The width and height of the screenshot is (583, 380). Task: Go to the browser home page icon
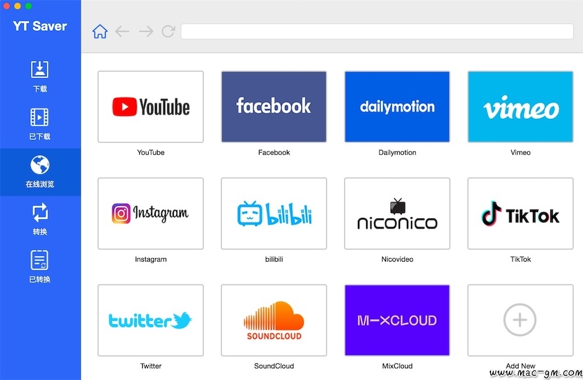100,31
